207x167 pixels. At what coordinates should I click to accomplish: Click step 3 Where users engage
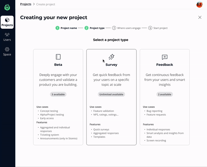coord(114,28)
